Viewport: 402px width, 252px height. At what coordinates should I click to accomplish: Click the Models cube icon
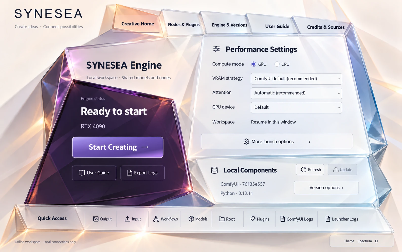pos(191,219)
